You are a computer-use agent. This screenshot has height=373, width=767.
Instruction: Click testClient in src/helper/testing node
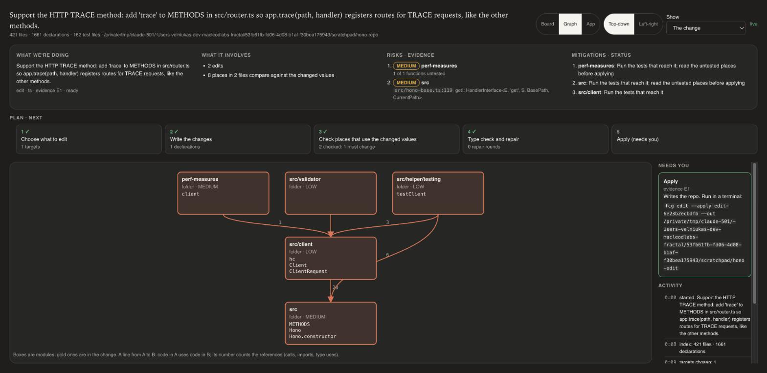coord(411,194)
